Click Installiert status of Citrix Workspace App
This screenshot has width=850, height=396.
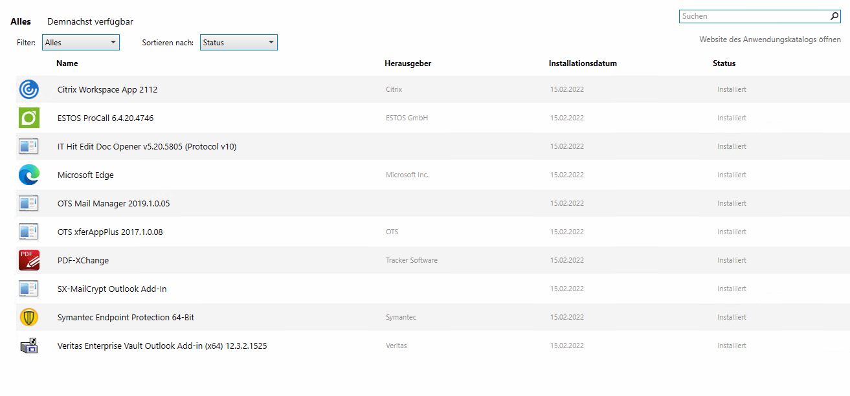coord(732,89)
